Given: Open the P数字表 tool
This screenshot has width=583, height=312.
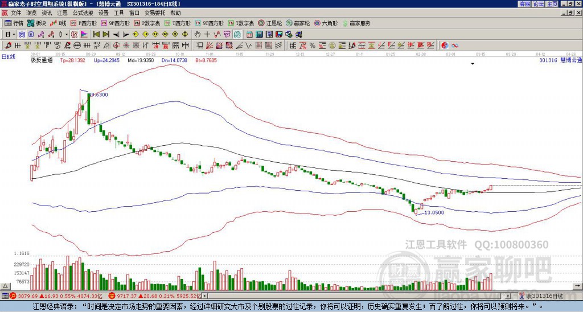Looking at the screenshot, I should (x=147, y=23).
